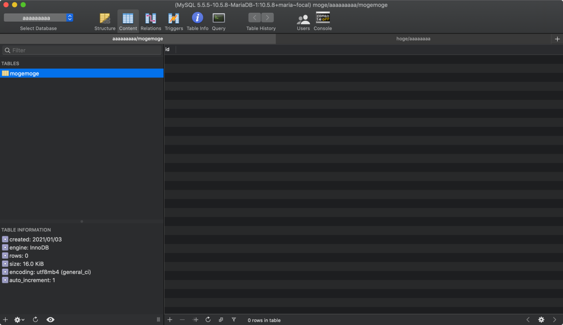Duplicate the selected row icon
Screen dimensions: 563x325
(221, 320)
